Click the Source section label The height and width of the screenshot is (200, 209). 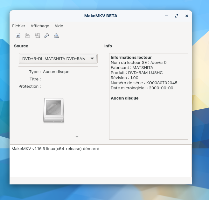21,46
